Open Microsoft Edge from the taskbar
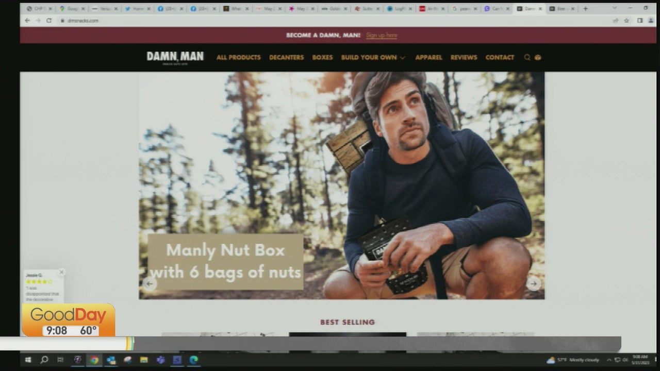The width and height of the screenshot is (660, 371). (x=193, y=360)
